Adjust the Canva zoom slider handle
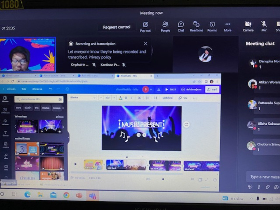 coord(163,179)
